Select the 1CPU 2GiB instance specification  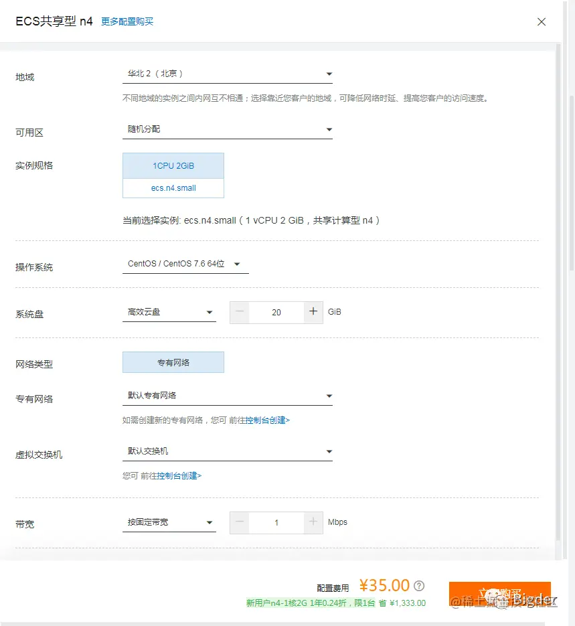tap(173, 165)
